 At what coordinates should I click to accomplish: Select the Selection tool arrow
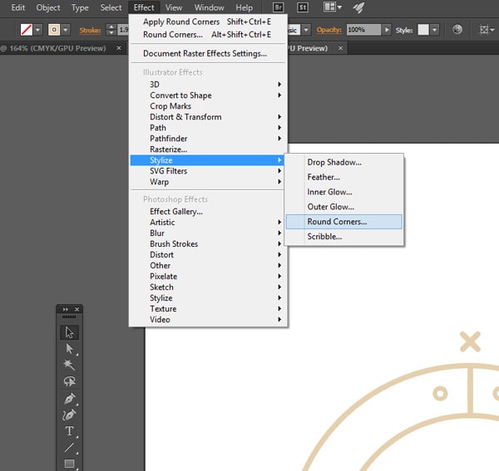click(x=69, y=332)
